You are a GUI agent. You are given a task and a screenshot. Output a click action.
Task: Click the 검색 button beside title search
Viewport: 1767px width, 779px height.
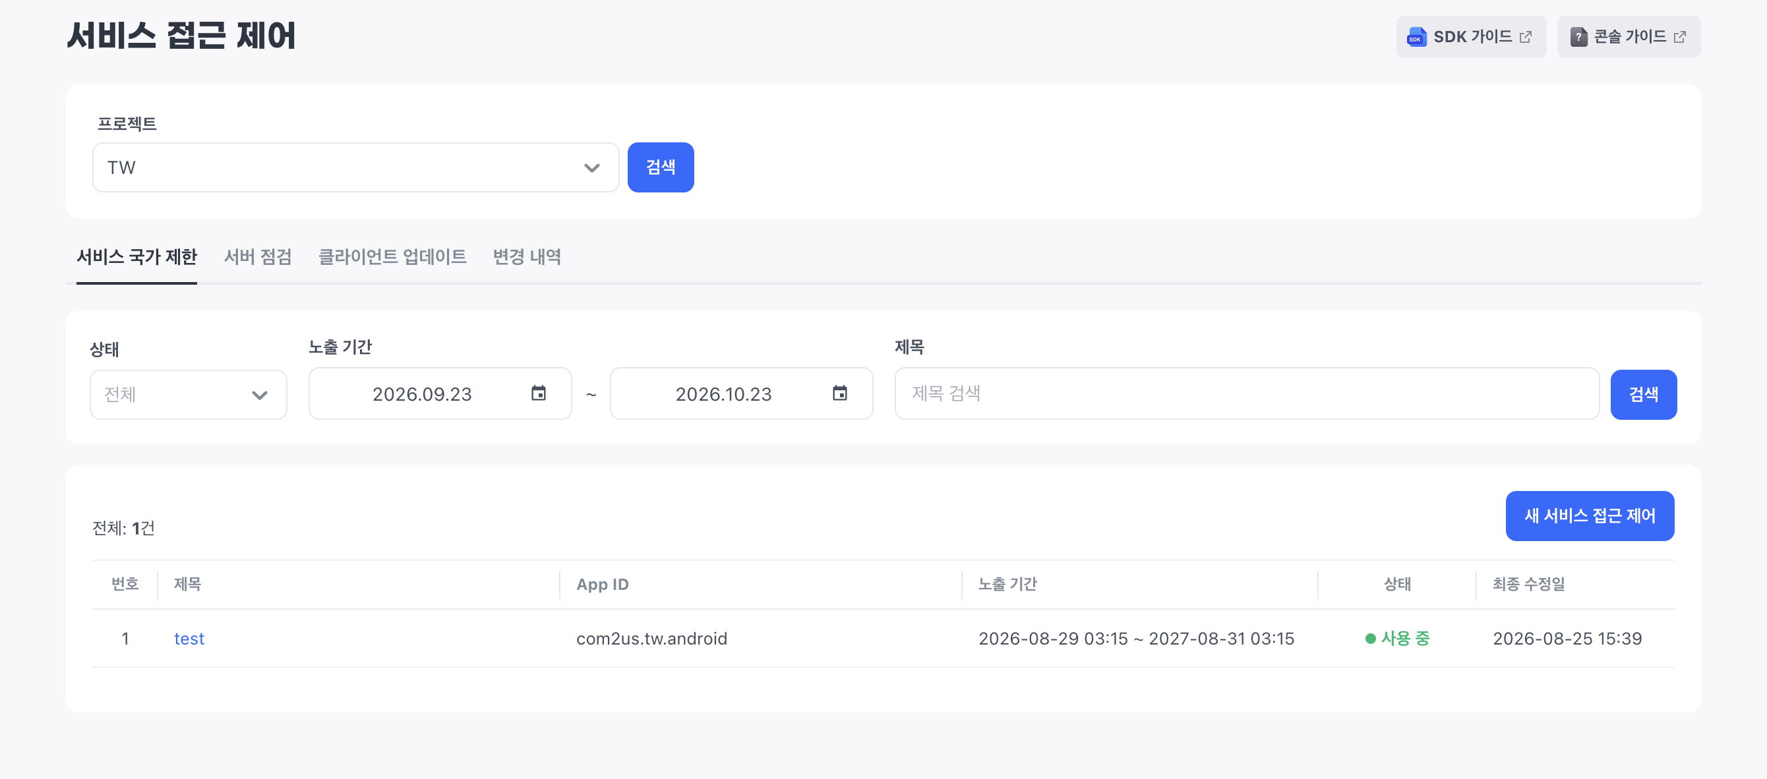[x=1644, y=395]
